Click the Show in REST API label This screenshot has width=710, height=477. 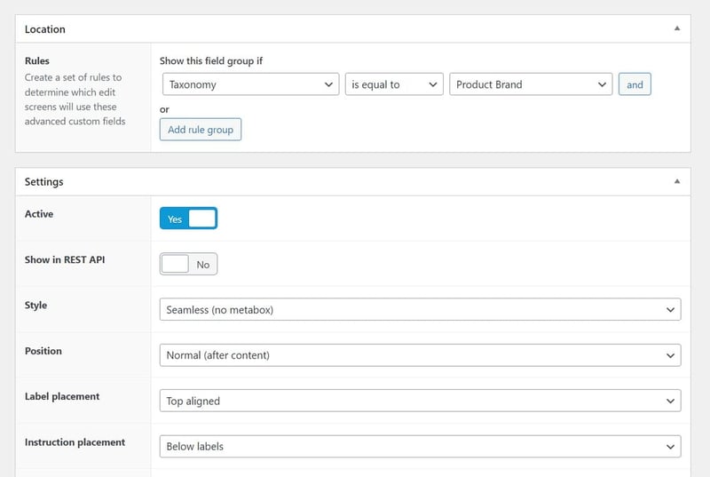pyautogui.click(x=66, y=259)
